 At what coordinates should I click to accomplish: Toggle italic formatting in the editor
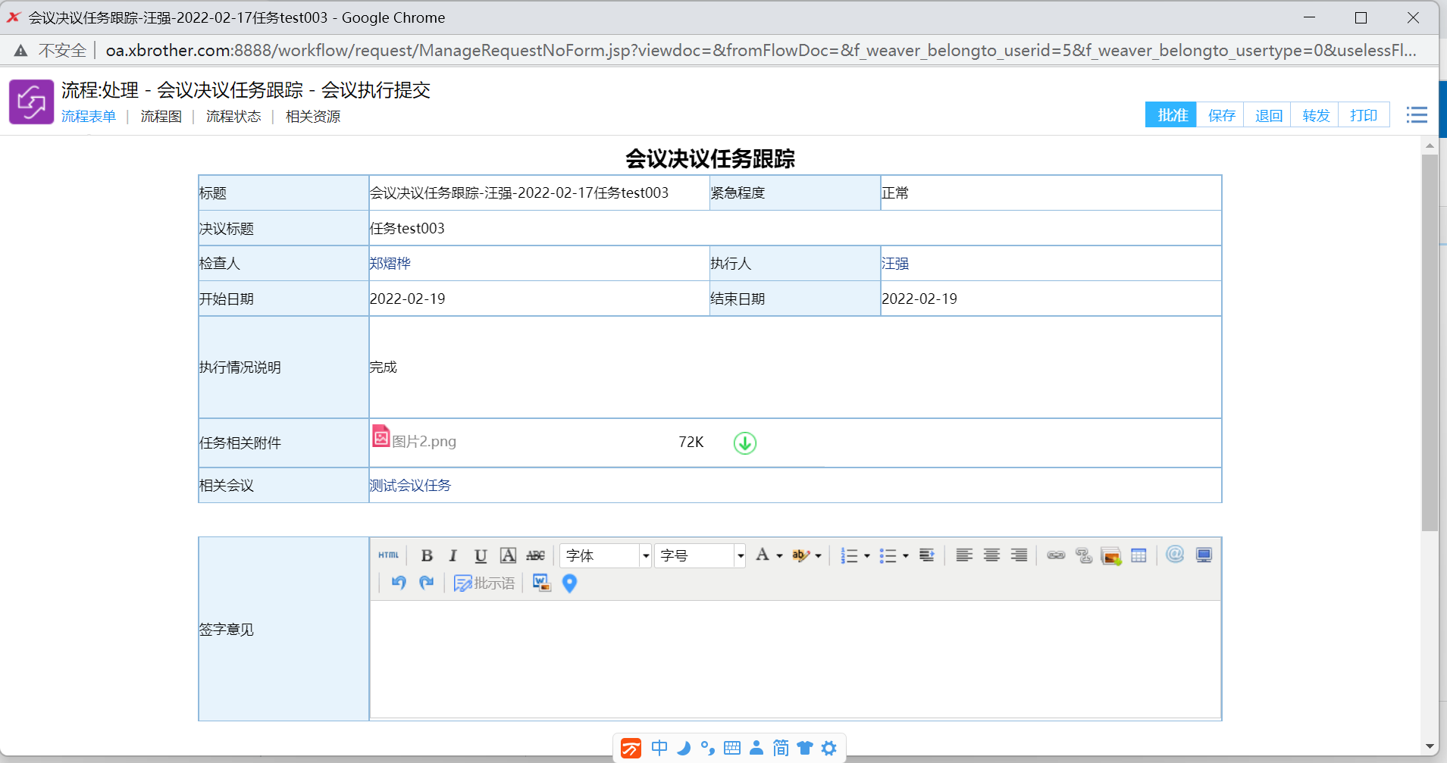click(453, 555)
